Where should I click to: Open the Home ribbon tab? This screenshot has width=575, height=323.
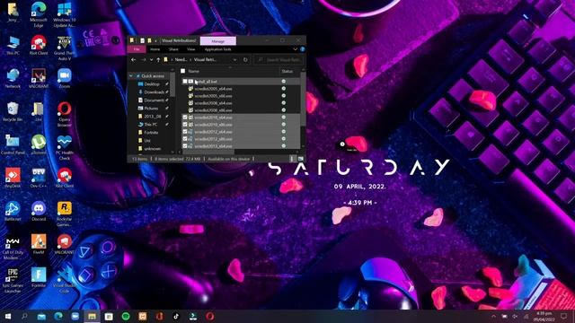155,49
